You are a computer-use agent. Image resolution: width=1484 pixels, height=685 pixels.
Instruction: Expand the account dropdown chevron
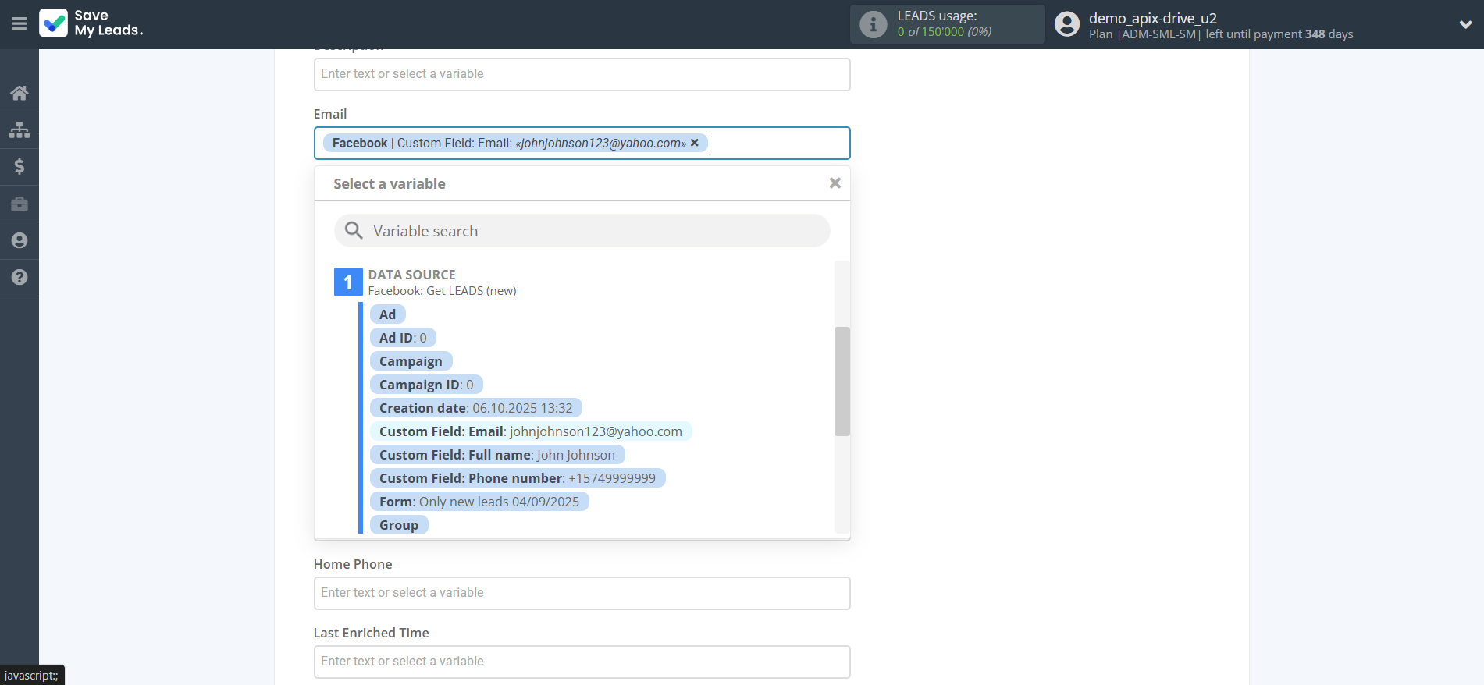1465,25
